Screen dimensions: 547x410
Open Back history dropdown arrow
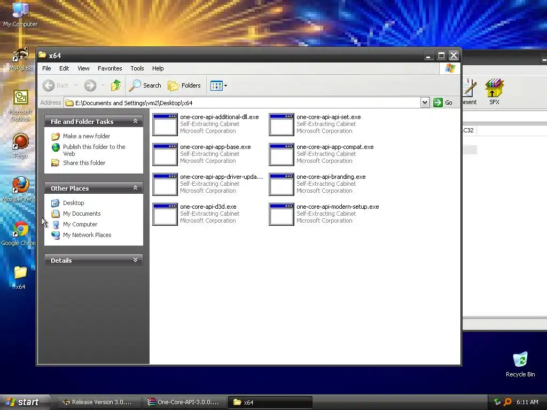coord(75,85)
